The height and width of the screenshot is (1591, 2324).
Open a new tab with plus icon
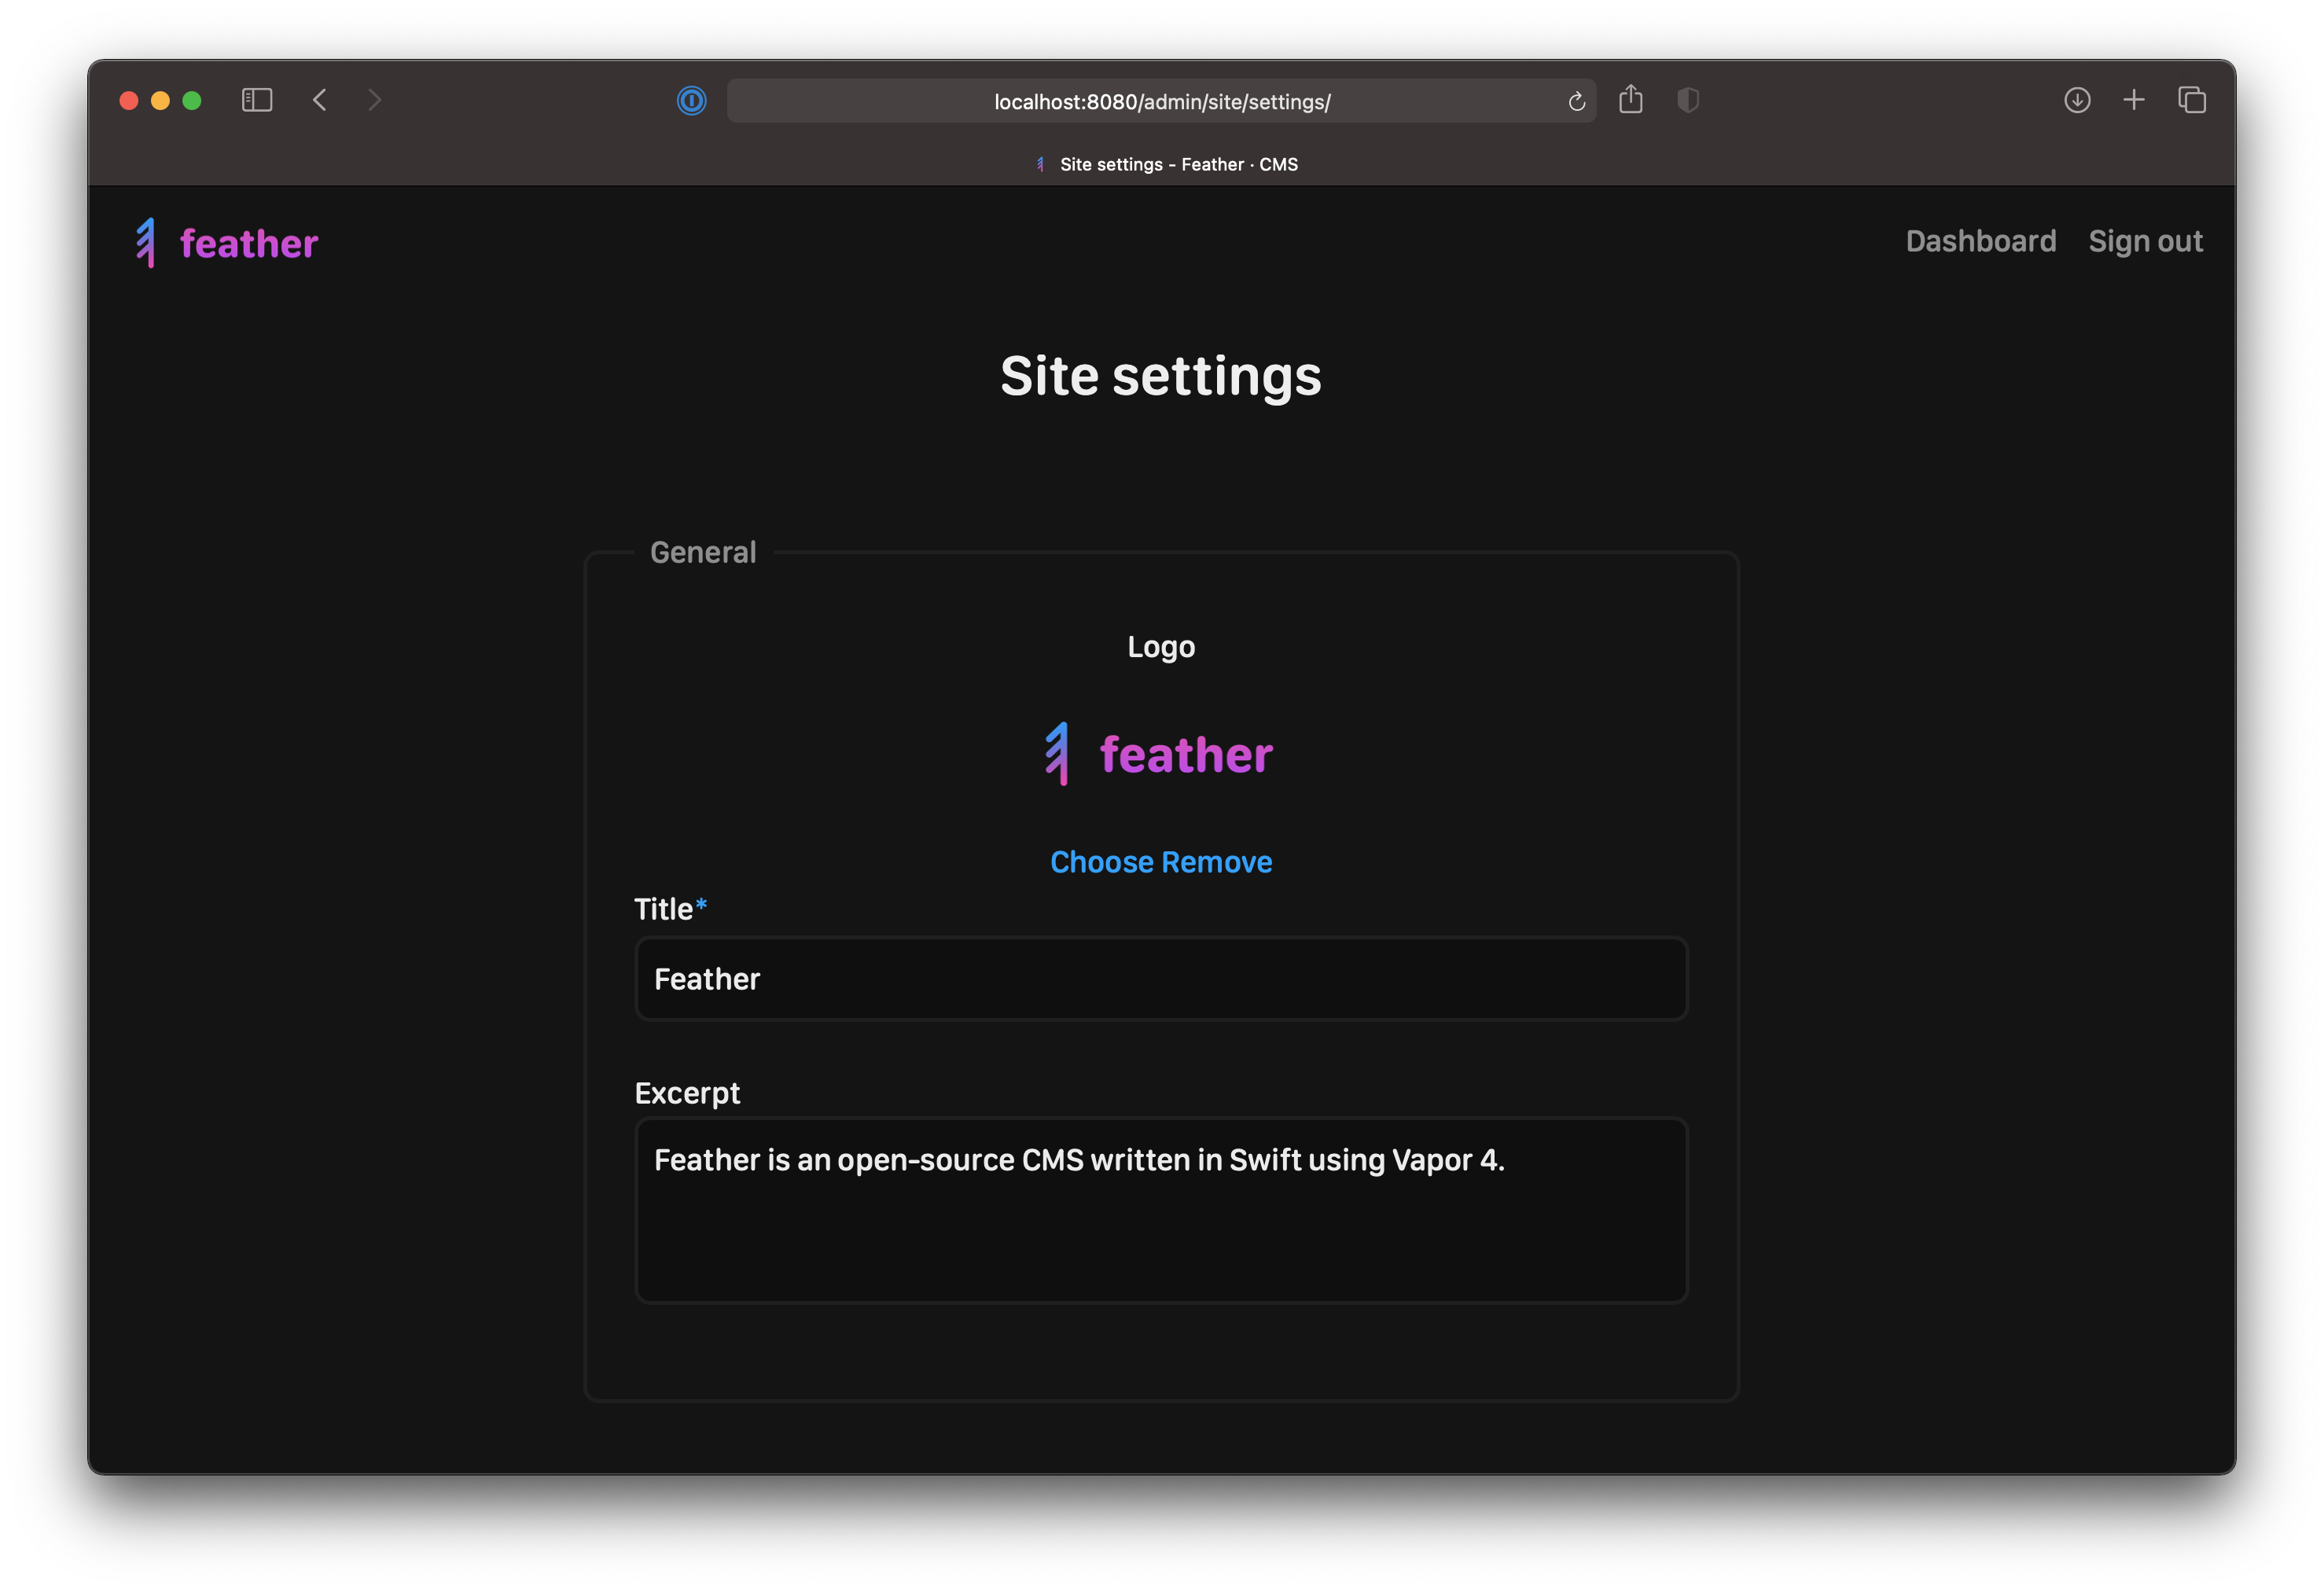2134,100
